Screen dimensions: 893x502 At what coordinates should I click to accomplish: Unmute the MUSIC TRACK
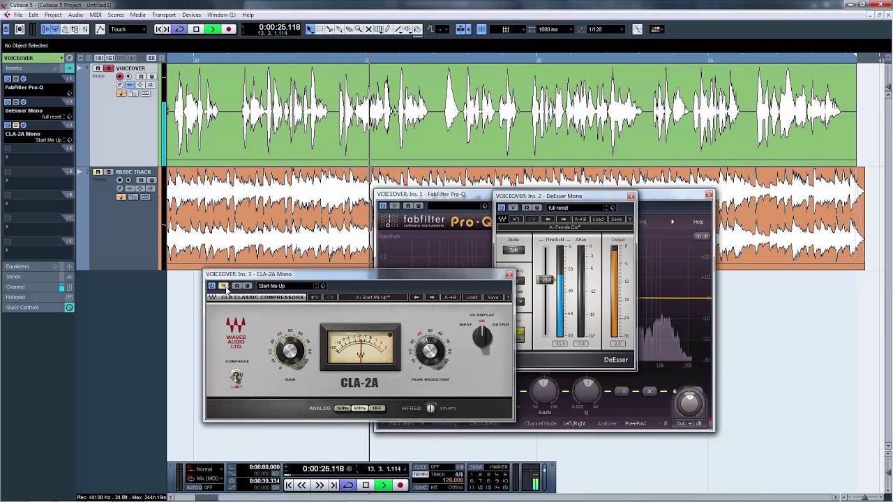click(98, 172)
